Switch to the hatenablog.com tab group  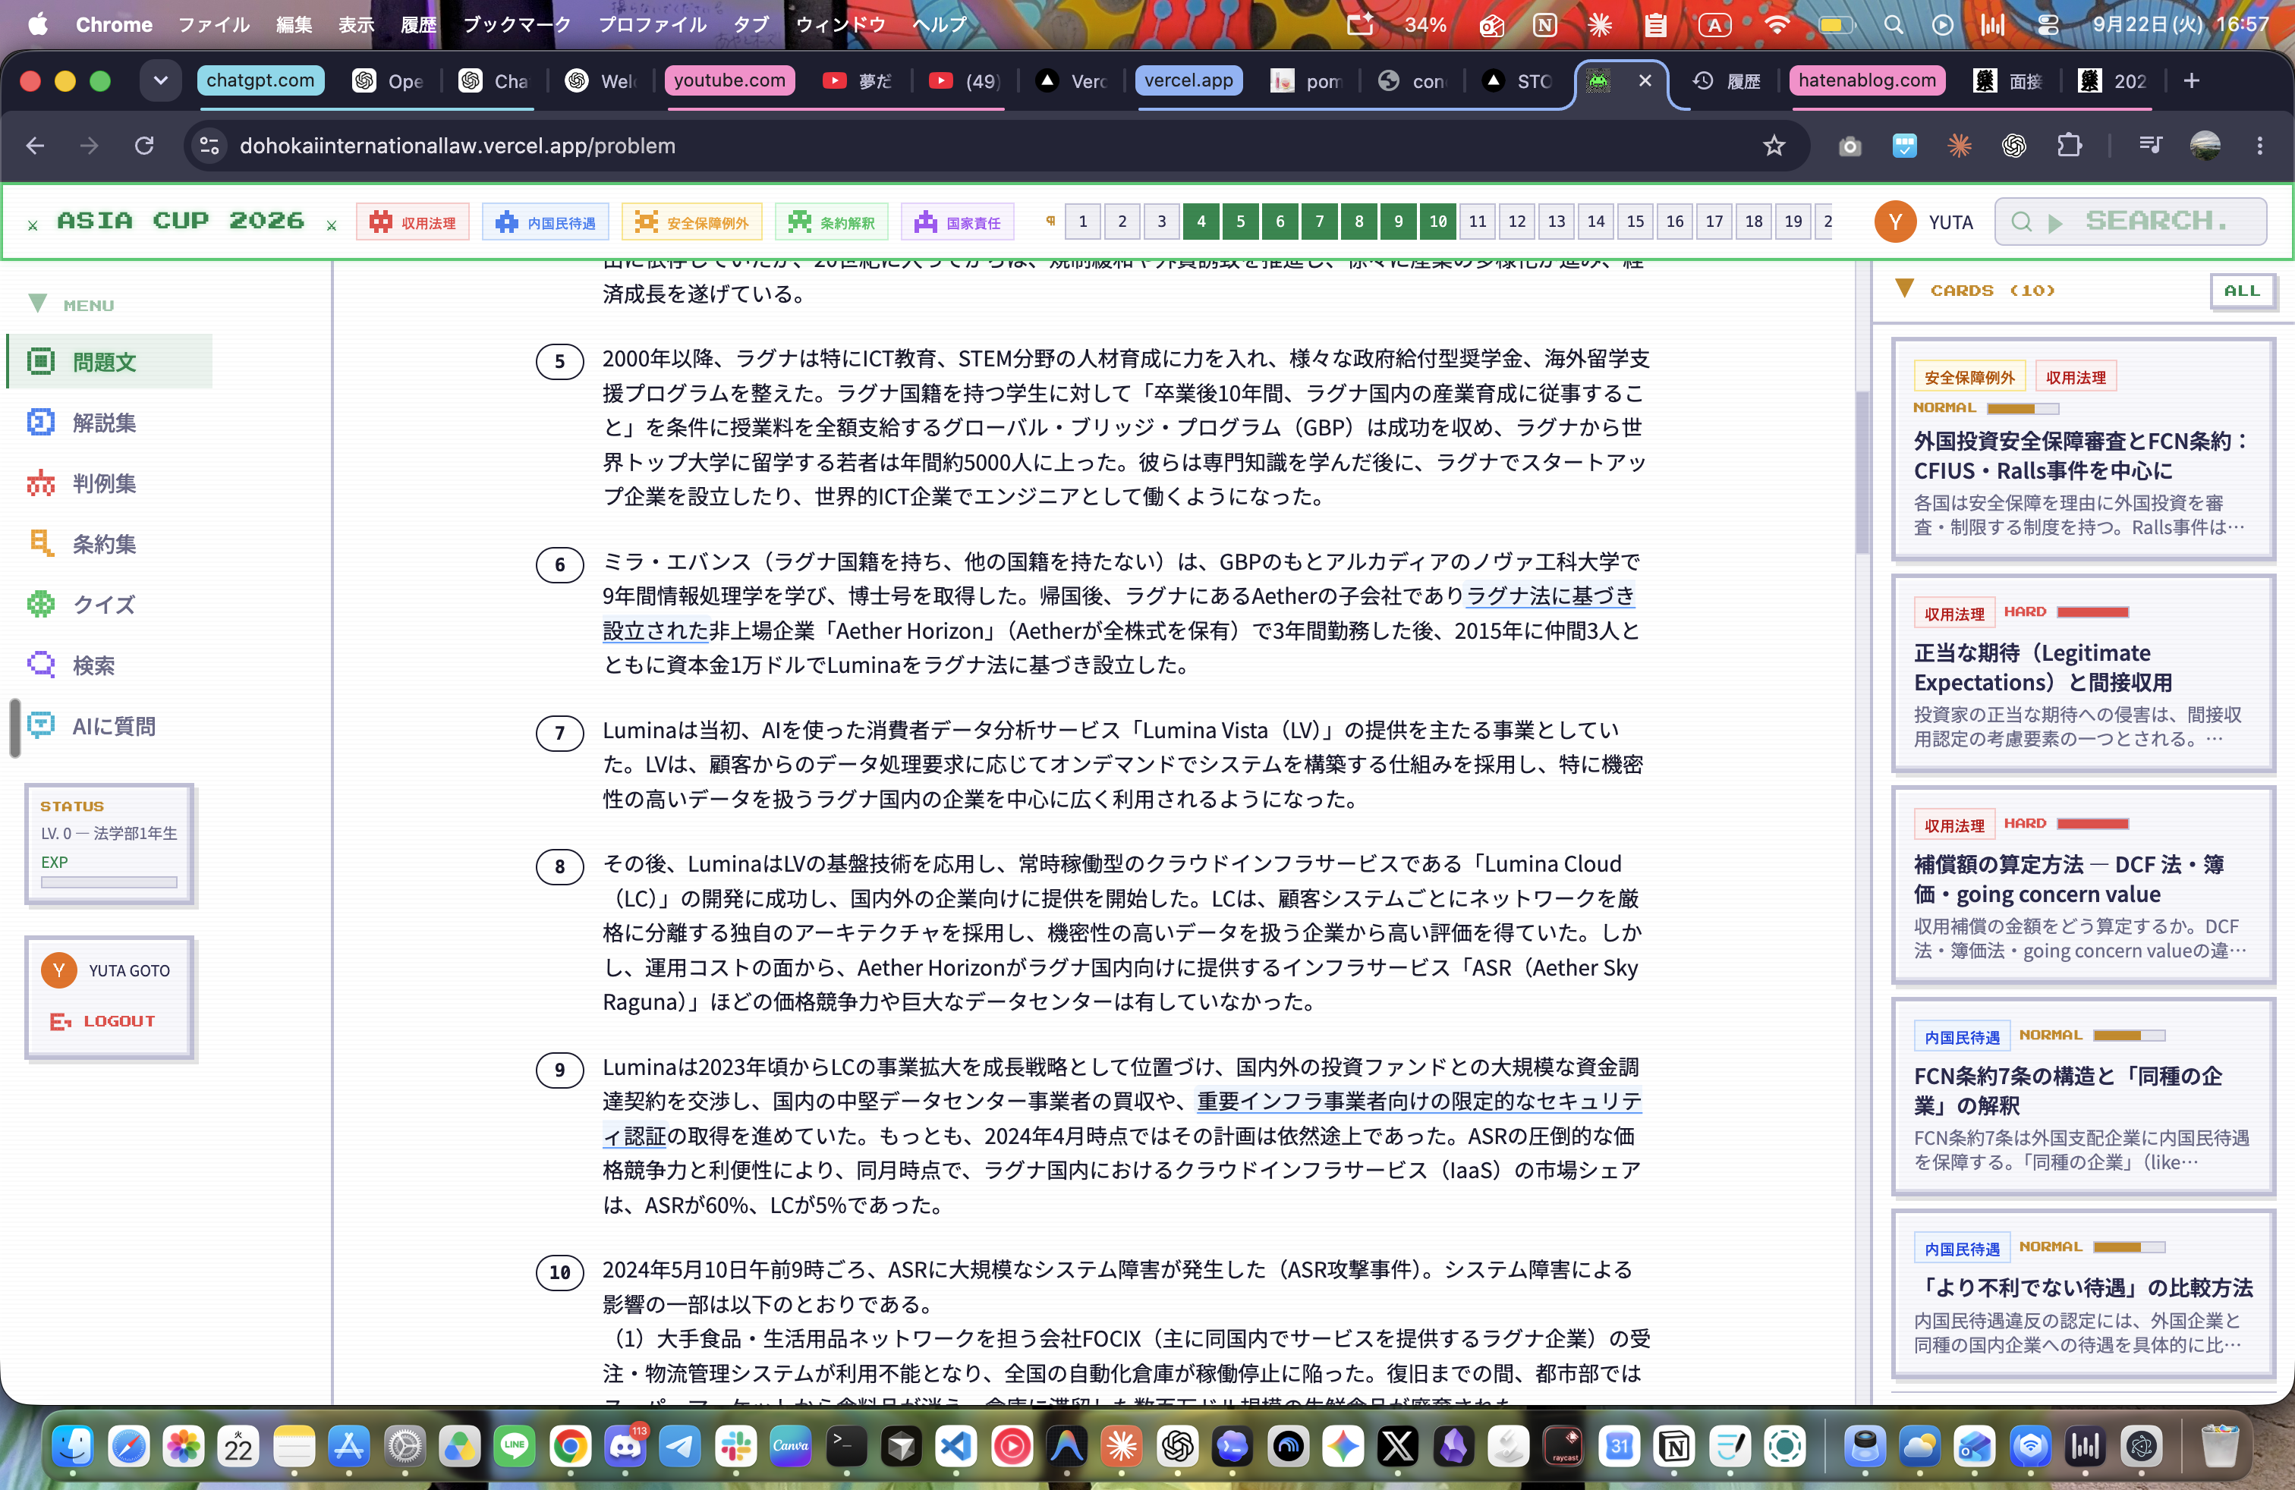[x=1867, y=80]
